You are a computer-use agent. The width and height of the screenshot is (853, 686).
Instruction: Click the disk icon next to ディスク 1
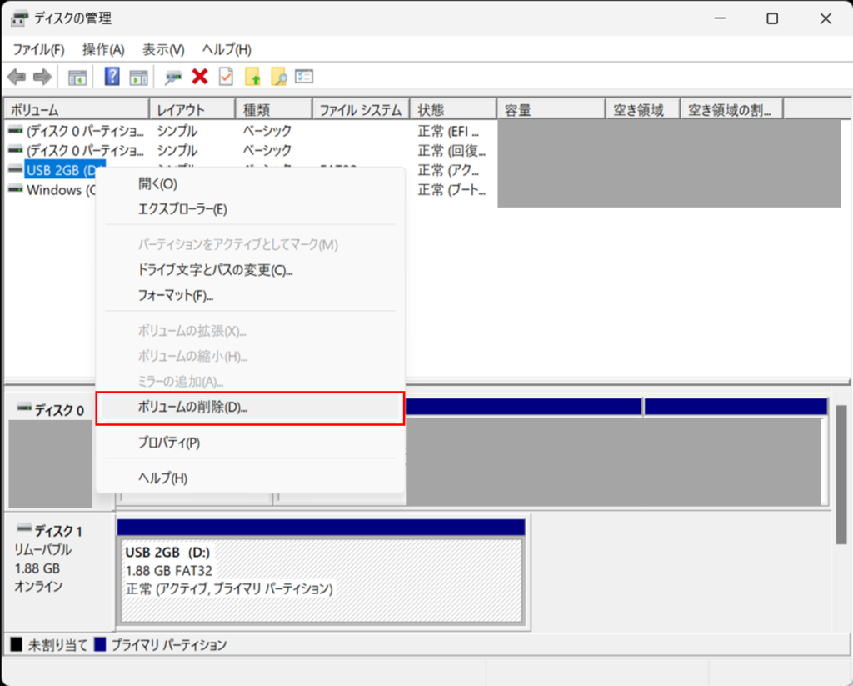pos(24,528)
